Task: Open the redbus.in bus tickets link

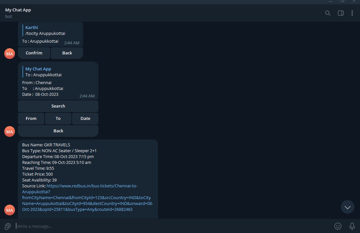Action: pos(92,186)
